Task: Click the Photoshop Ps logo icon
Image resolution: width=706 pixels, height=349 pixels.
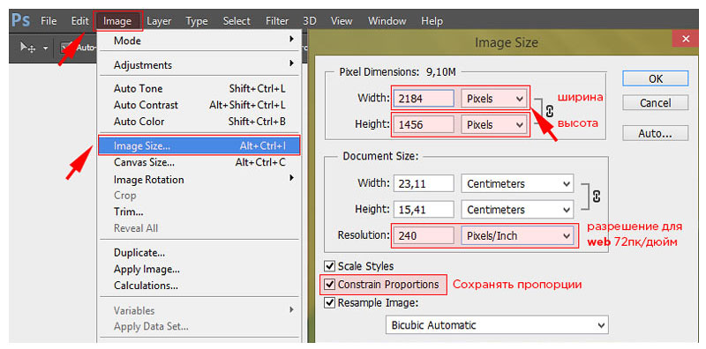Action: pos(20,20)
